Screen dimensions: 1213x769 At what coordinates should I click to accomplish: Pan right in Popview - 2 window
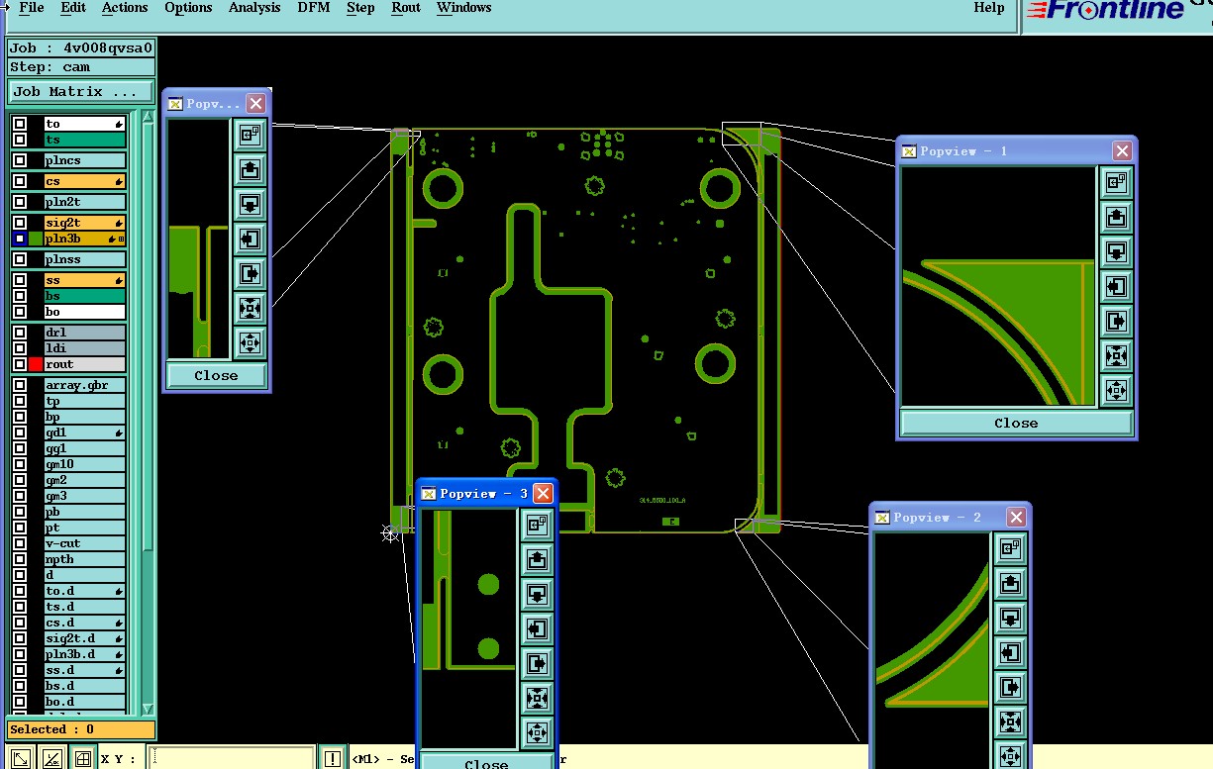coord(1010,686)
